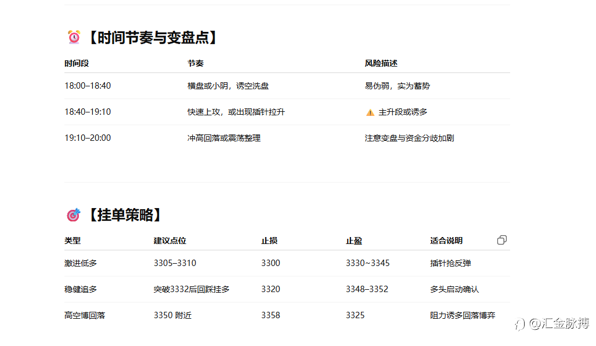Viewport: 596px width, 346px height.
Task: Click the column header 止盈
Action: click(x=353, y=241)
